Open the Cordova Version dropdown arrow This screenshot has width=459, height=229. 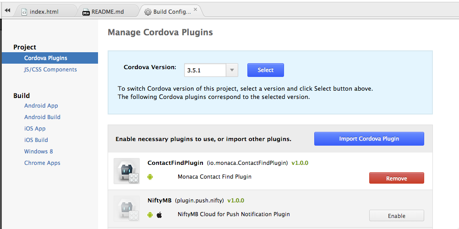[232, 70]
